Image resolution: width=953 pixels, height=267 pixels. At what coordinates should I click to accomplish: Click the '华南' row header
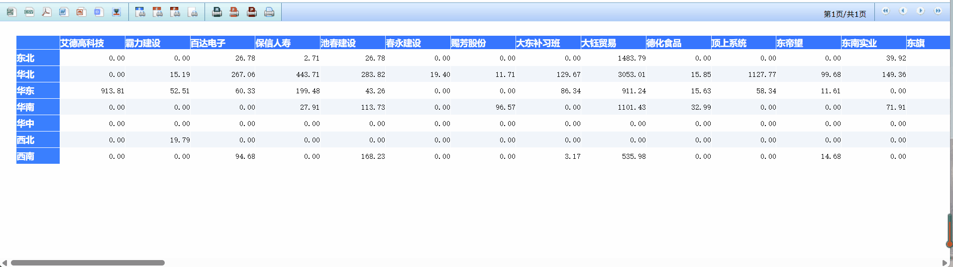pyautogui.click(x=38, y=107)
